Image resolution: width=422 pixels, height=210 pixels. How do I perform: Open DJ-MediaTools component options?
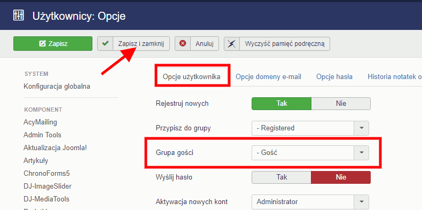pyautogui.click(x=46, y=199)
